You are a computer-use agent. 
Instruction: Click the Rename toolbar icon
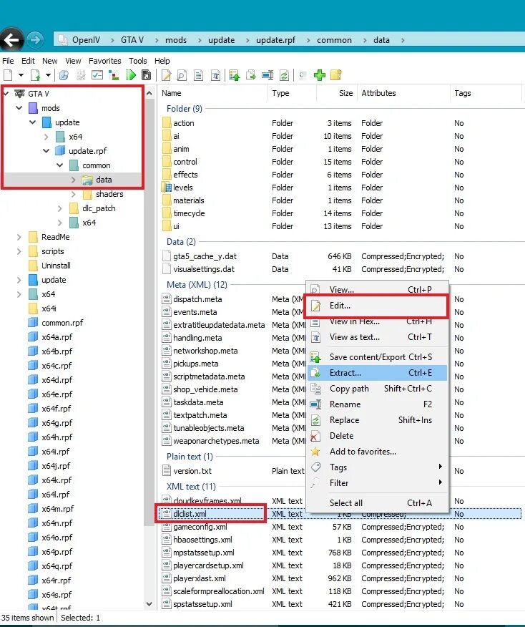(x=268, y=75)
